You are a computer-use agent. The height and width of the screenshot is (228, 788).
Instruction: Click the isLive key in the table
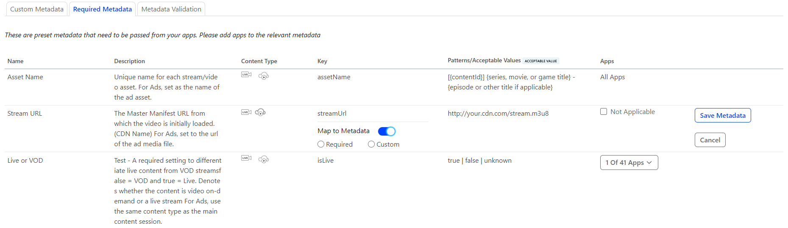point(326,161)
